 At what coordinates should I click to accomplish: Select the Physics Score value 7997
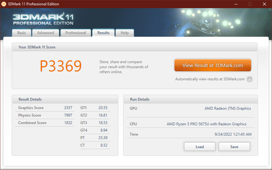[x=68, y=115]
